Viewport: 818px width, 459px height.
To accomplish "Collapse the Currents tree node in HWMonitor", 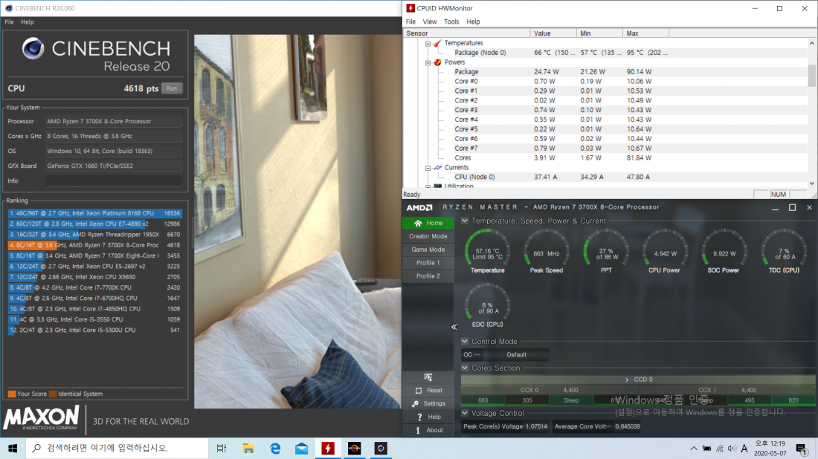I will pos(428,168).
